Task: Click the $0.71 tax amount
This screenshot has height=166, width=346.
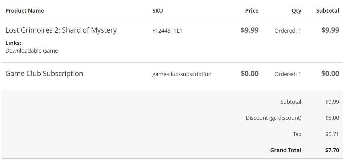Action: (x=332, y=134)
